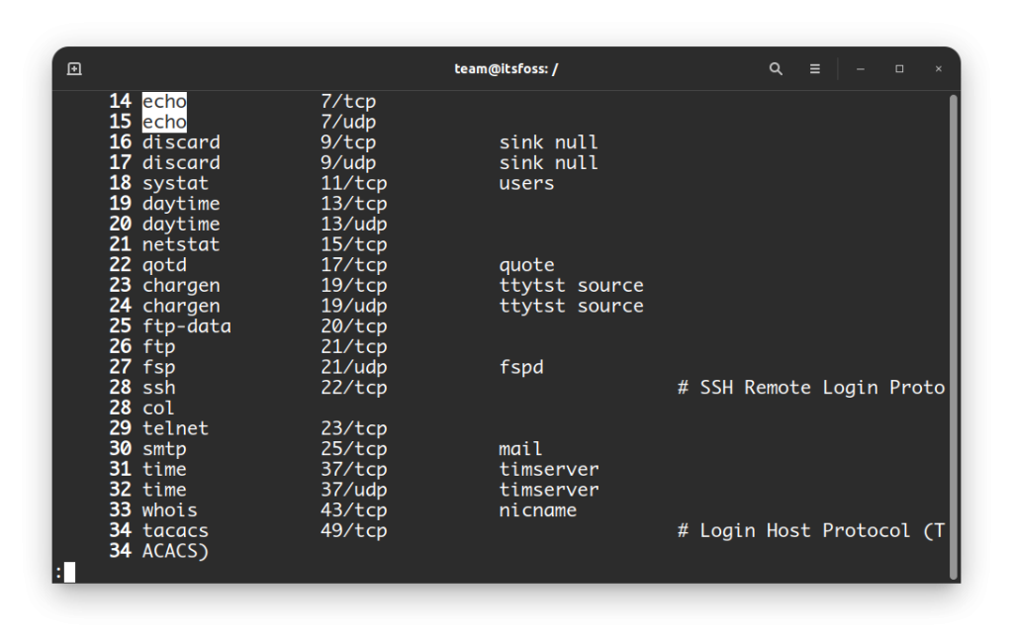1013x641 pixels.
Task: Click time on line 31
Action: pos(164,470)
